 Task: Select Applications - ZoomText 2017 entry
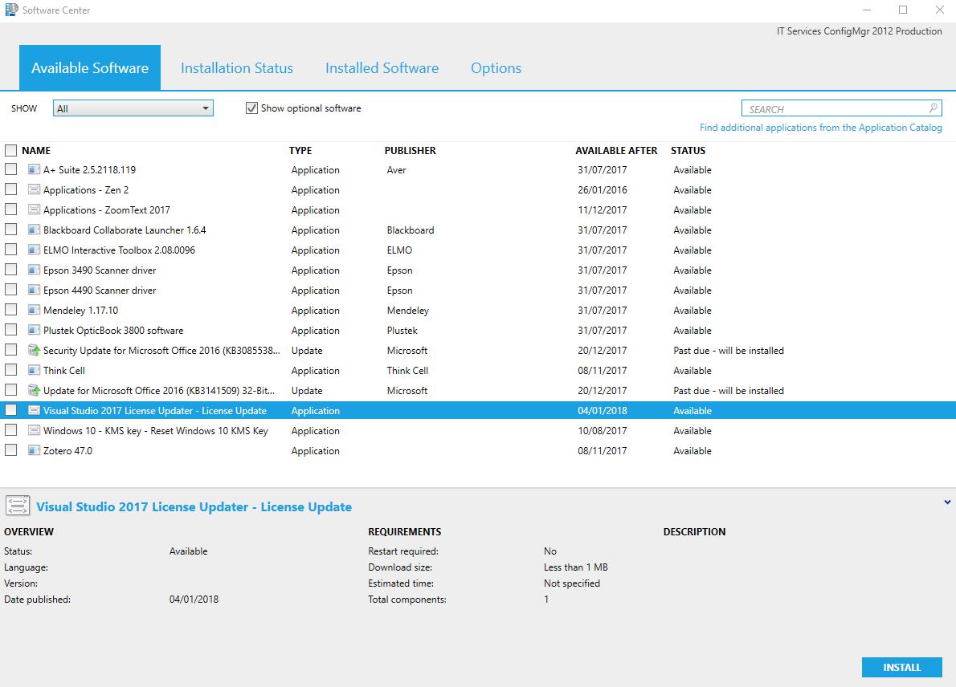(x=478, y=209)
